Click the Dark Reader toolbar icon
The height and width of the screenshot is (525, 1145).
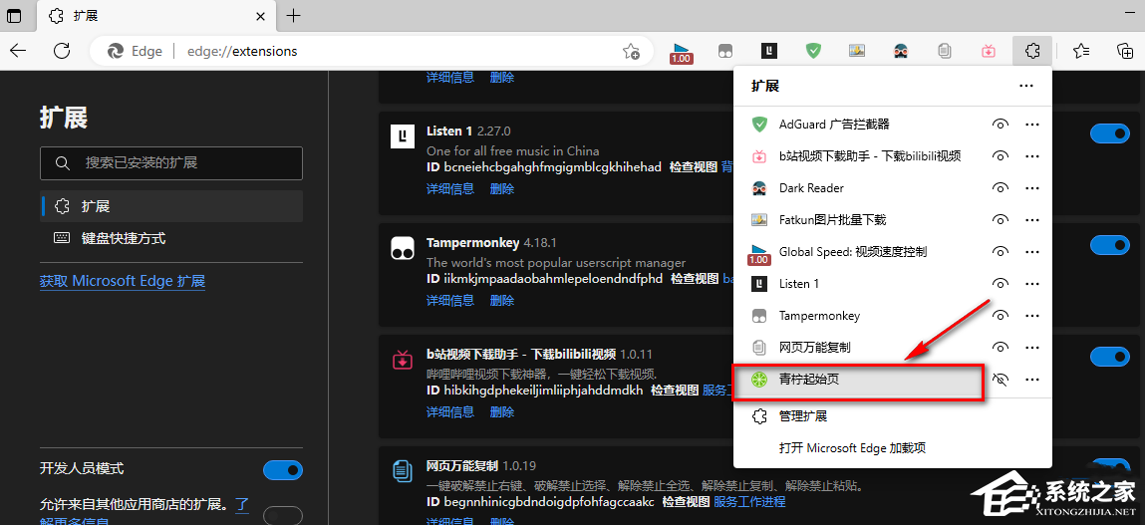(901, 51)
